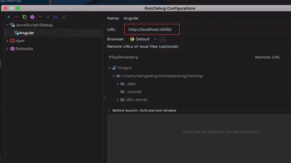This screenshot has height=163, width=291.
Task: Select JavaScript Debug tree item
Action: point(34,25)
